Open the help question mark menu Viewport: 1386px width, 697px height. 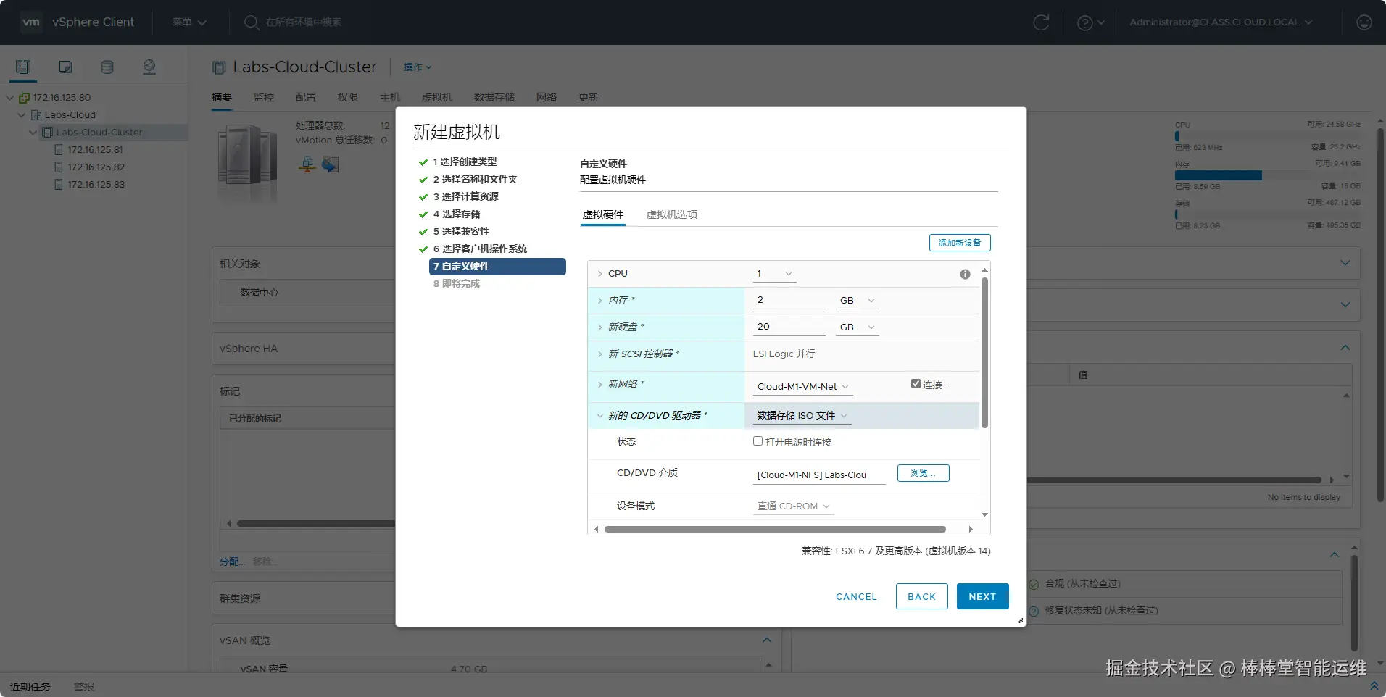1090,22
